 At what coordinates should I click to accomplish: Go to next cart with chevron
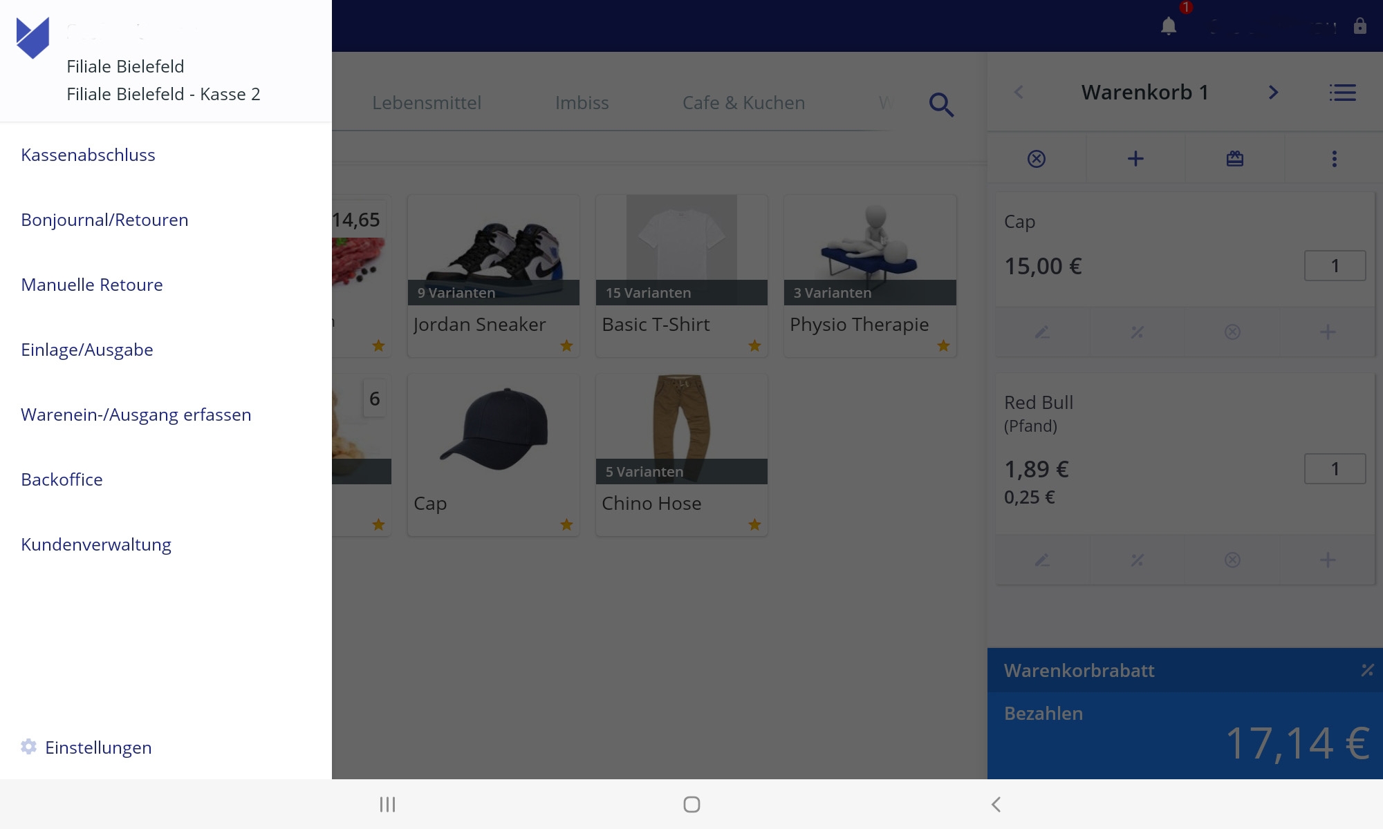pyautogui.click(x=1273, y=93)
